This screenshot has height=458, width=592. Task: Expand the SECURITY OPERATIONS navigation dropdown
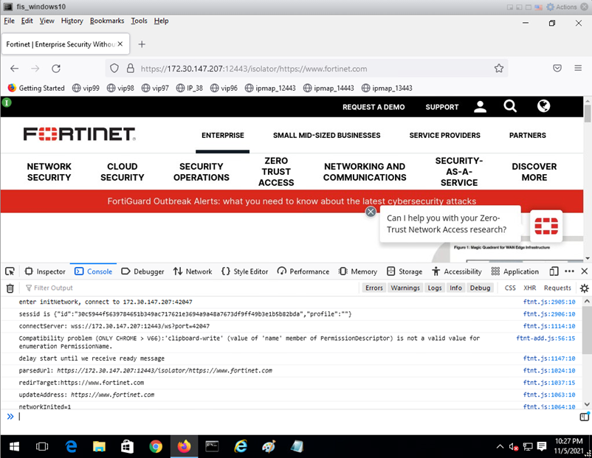point(202,172)
